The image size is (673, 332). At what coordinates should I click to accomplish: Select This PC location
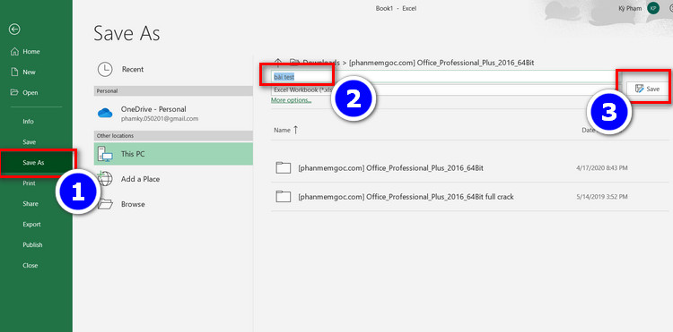tap(173, 154)
